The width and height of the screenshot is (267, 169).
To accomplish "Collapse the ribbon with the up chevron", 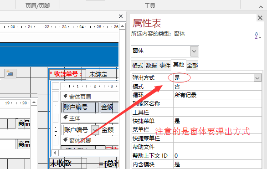I will tap(261, 7).
